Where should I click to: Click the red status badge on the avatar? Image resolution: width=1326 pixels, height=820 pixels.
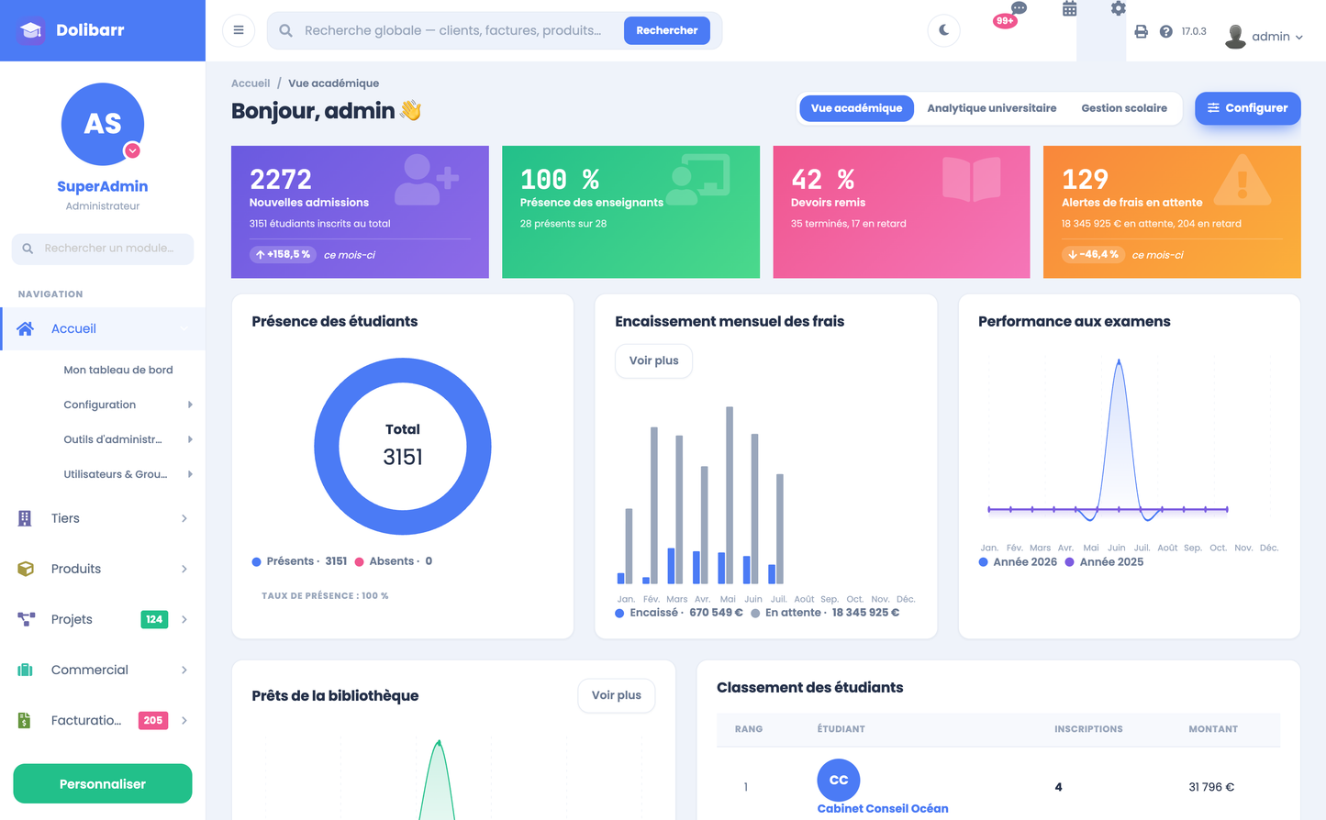point(133,150)
